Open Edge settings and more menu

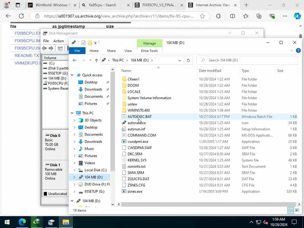point(285,16)
